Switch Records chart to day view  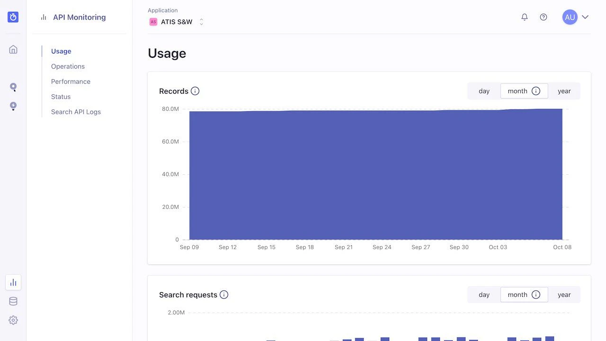pyautogui.click(x=484, y=91)
